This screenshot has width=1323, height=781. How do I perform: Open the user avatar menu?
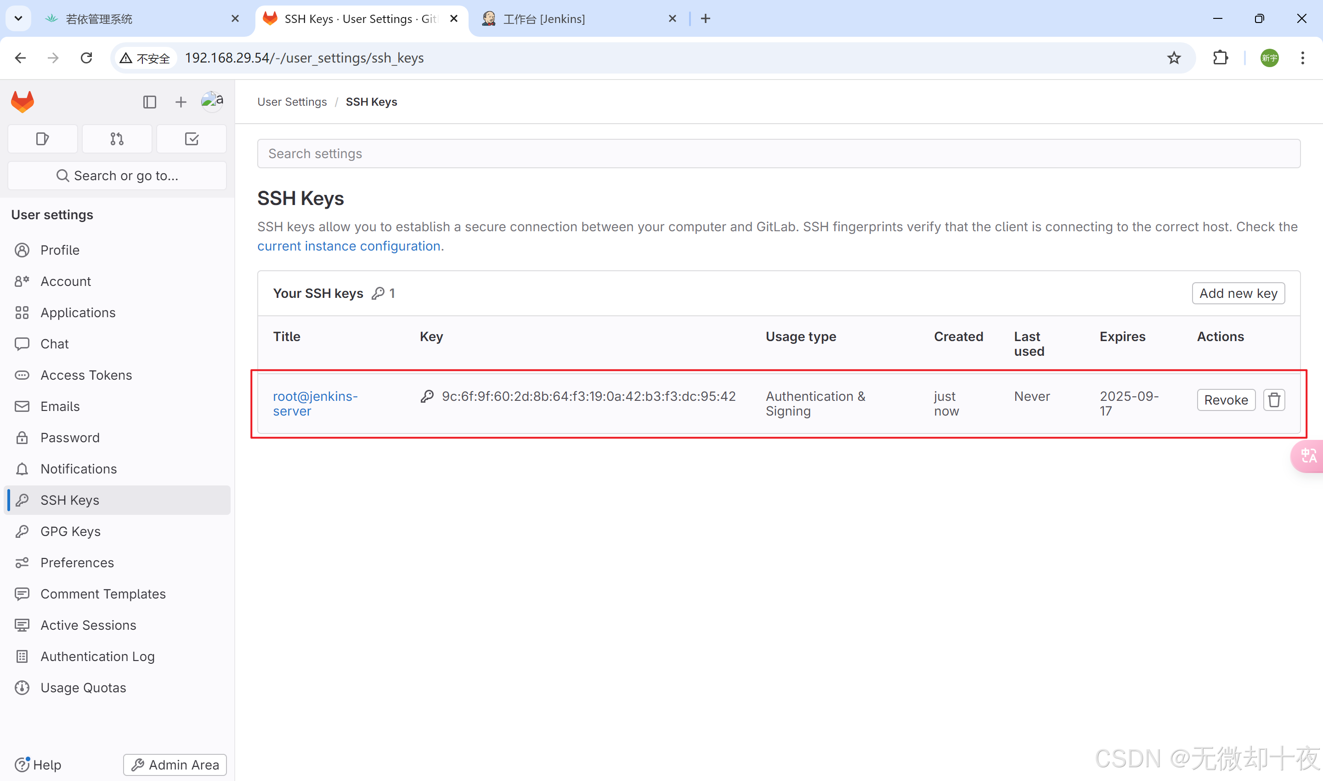[x=212, y=101]
